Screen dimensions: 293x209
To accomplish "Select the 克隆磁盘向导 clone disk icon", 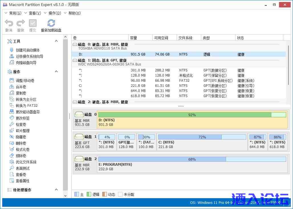I will click(x=12, y=62).
